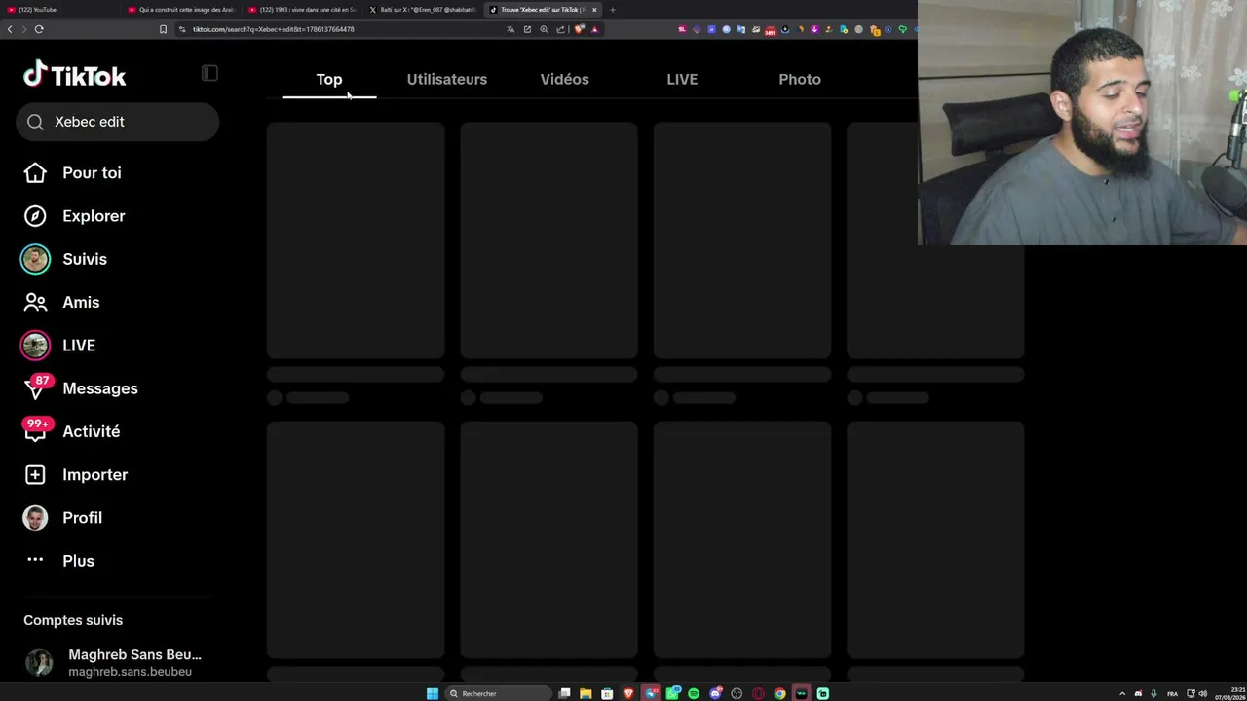Open Windows Start menu

click(433, 693)
